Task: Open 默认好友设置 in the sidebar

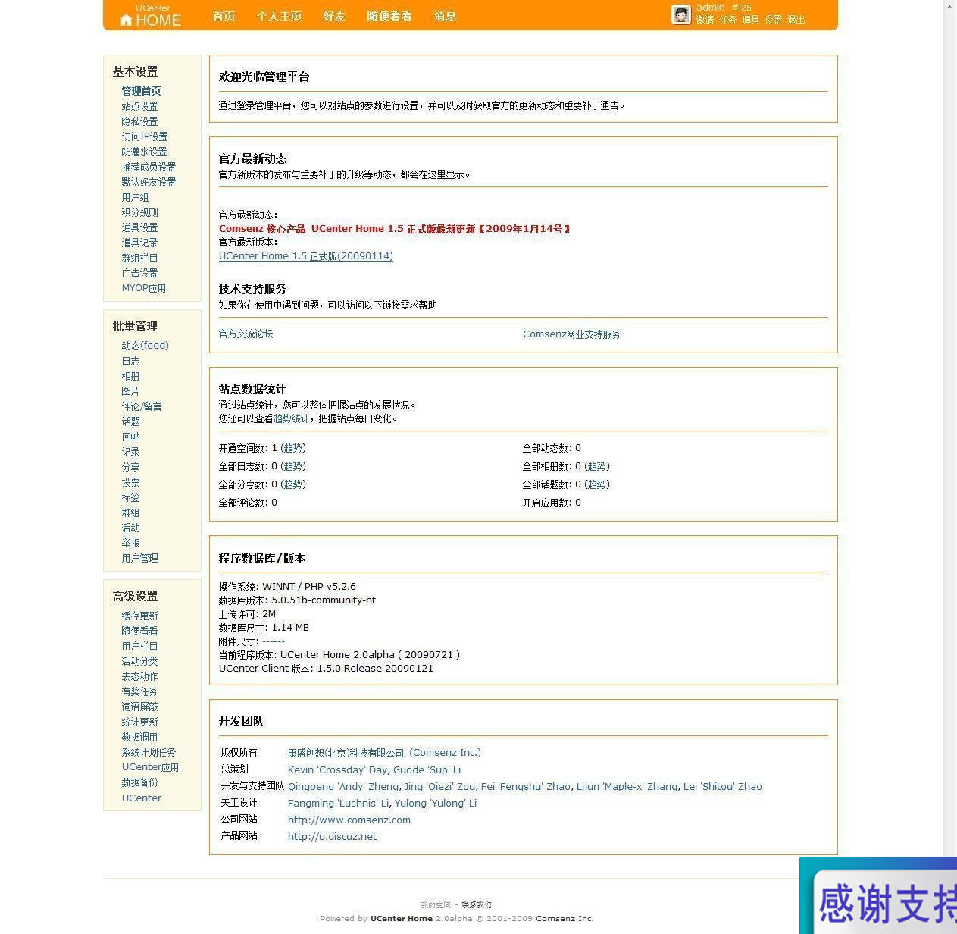Action: click(x=149, y=182)
